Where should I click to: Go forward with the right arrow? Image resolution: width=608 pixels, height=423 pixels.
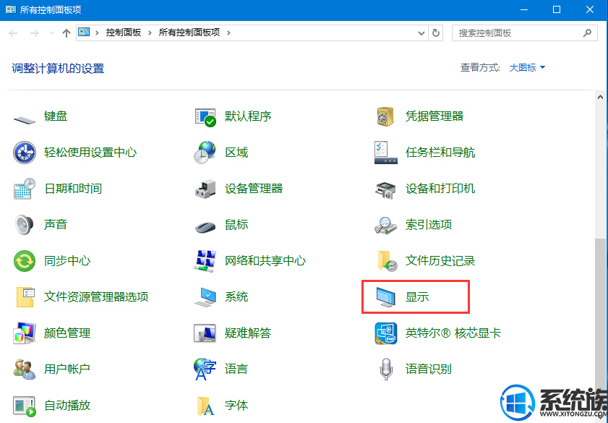point(35,33)
